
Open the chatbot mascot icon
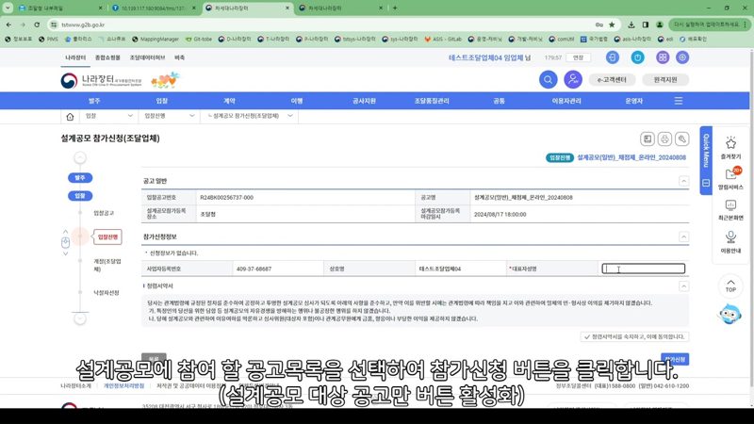729,314
